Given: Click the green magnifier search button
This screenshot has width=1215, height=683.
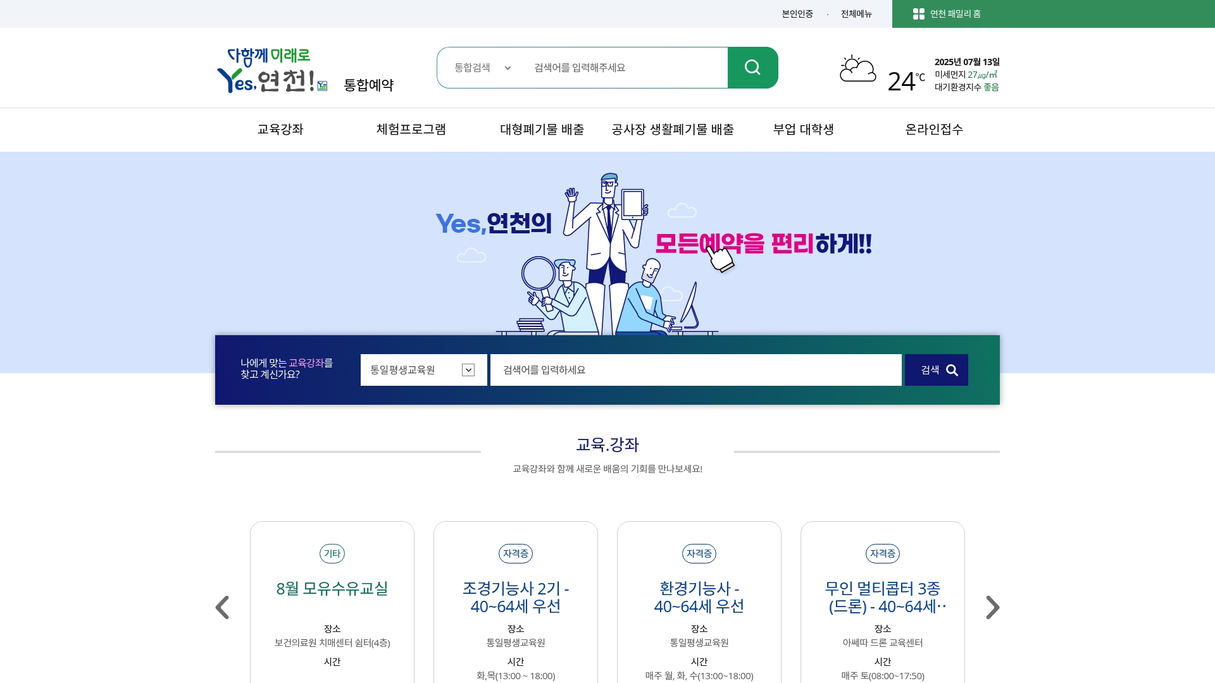Looking at the screenshot, I should tap(752, 68).
